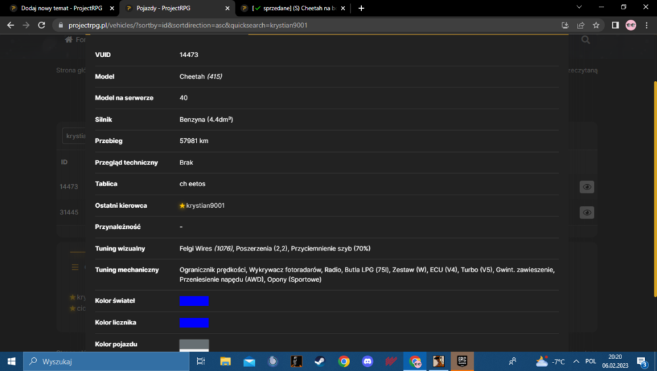Share this page icon

[580, 25]
